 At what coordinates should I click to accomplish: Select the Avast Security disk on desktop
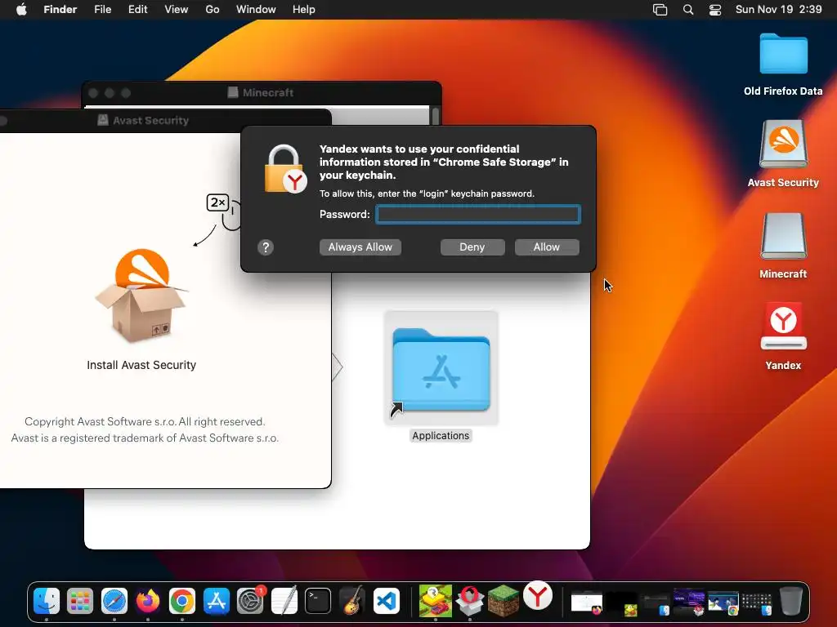tap(783, 144)
